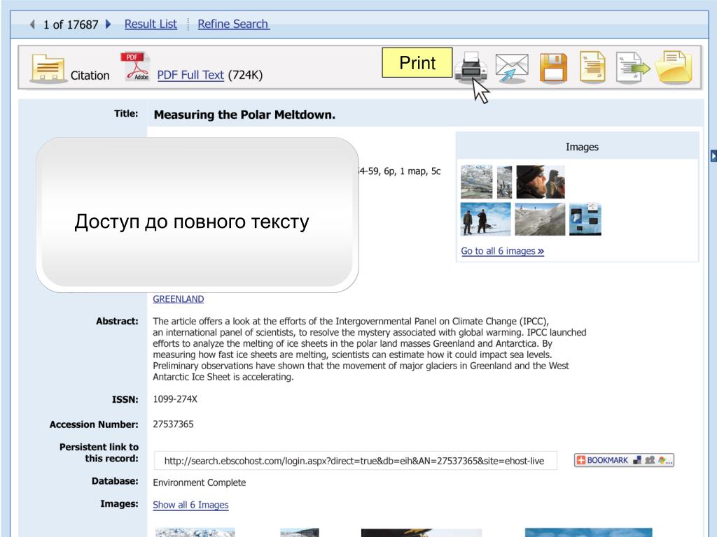717x537 pixels.
Task: Open the Adobe PDF icon
Action: [x=135, y=66]
